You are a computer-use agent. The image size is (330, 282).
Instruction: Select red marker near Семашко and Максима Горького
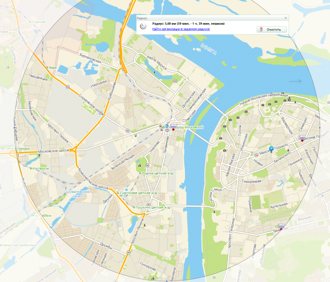click(x=302, y=141)
